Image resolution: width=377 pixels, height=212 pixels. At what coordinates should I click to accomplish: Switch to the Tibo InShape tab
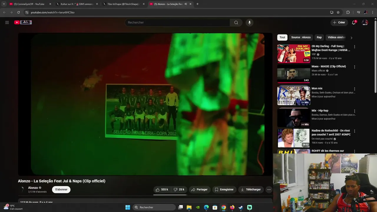tap(123, 4)
